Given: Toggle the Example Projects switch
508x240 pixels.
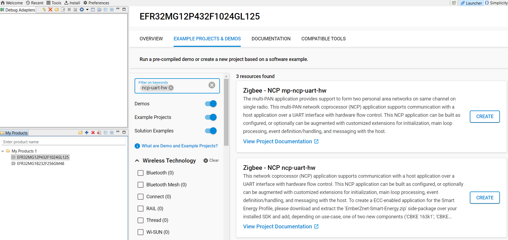Looking at the screenshot, I should coord(211,117).
